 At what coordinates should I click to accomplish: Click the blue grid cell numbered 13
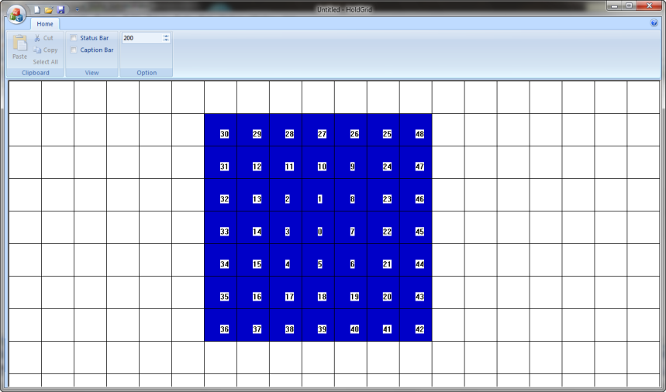click(254, 194)
